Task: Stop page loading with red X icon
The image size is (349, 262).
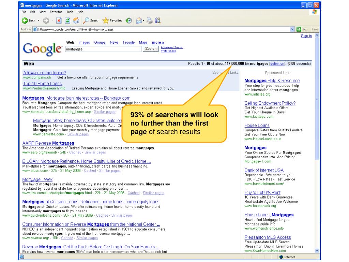Action: [59, 20]
